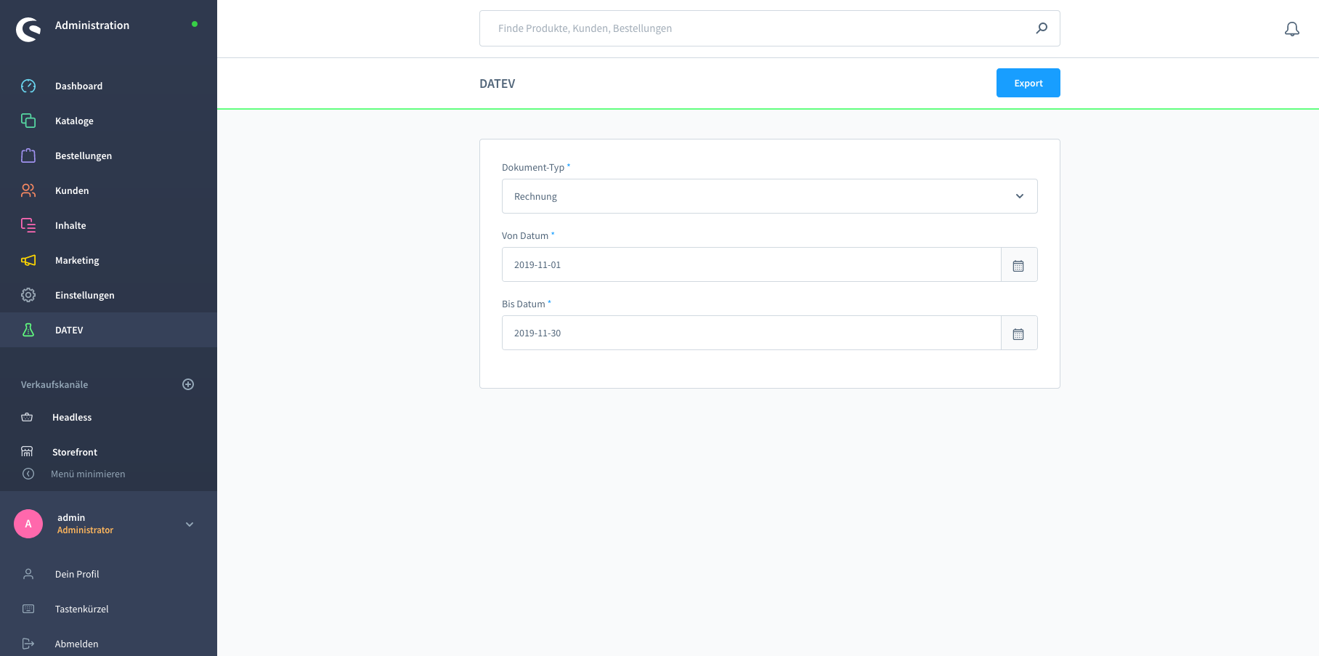Image resolution: width=1319 pixels, height=656 pixels.
Task: Open the Bestellungen menu item
Action: coord(83,155)
